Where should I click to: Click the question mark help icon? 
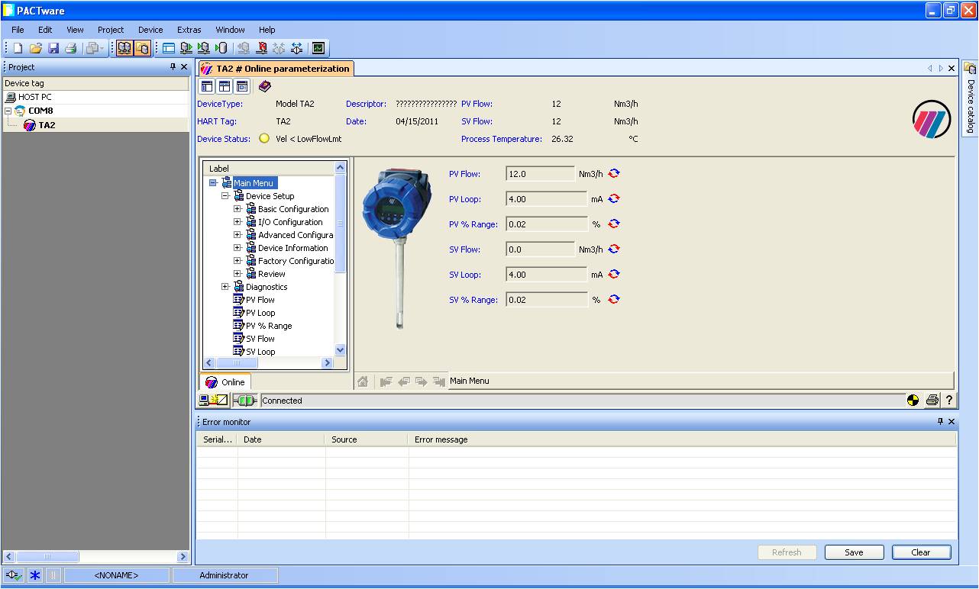[x=949, y=400]
